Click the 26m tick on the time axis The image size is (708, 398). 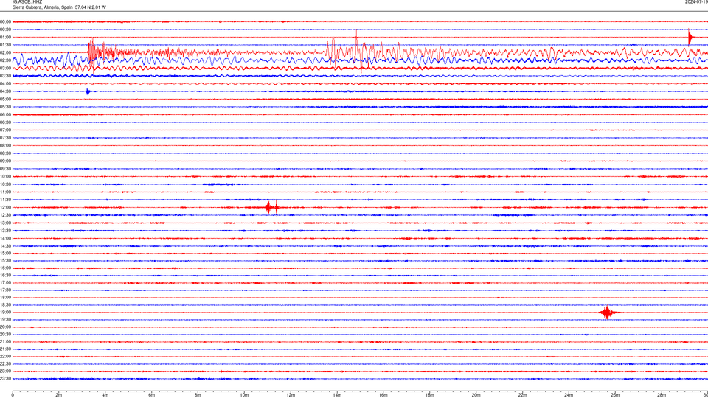pyautogui.click(x=615, y=395)
